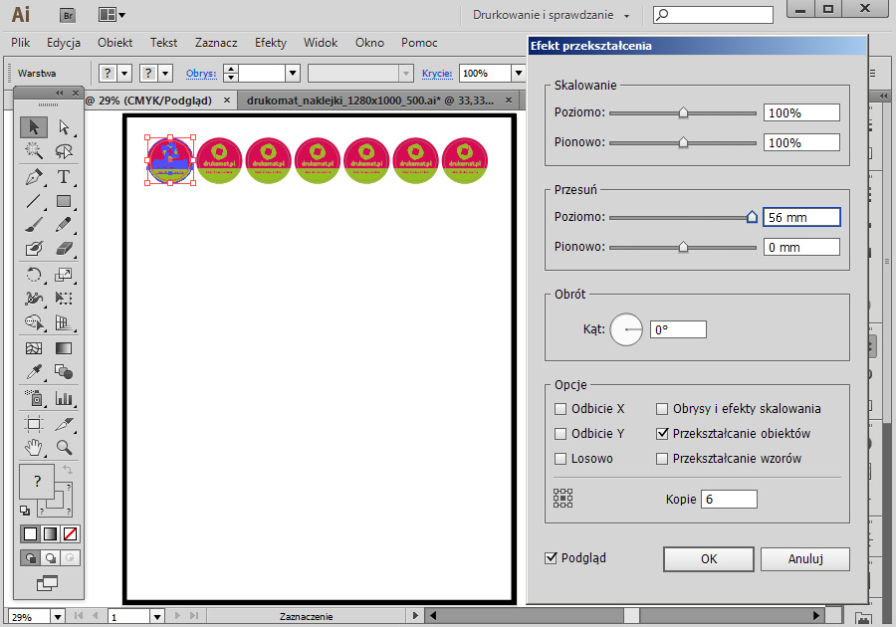
Task: Select the Perspective Grid tool
Action: tap(64, 322)
